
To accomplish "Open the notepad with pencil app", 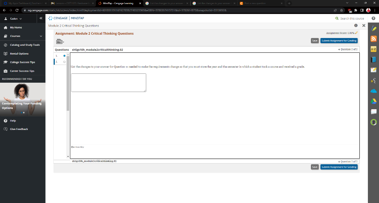I will click(374, 70).
